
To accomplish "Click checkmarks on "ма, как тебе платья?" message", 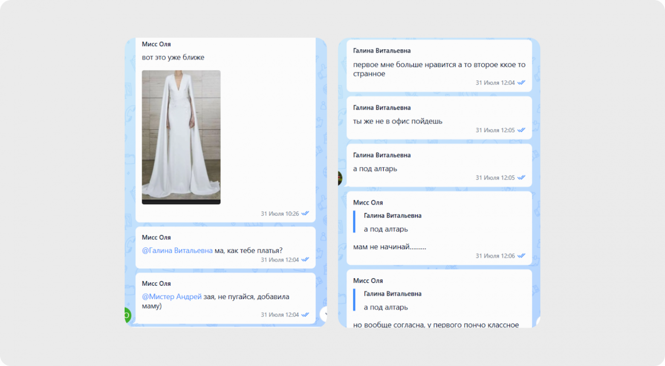I will tap(305, 260).
